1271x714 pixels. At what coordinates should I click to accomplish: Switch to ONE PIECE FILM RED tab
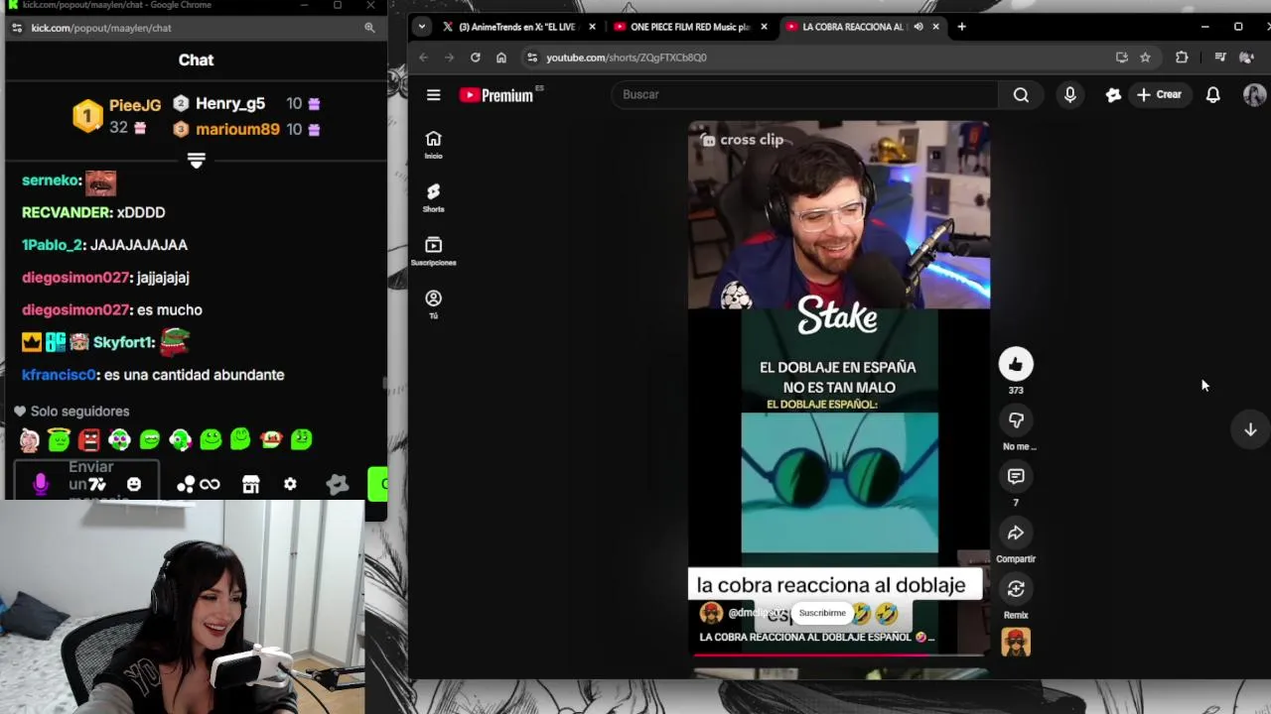689,27
